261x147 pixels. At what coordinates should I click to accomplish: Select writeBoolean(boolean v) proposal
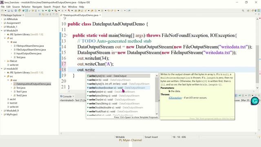tap(118, 88)
